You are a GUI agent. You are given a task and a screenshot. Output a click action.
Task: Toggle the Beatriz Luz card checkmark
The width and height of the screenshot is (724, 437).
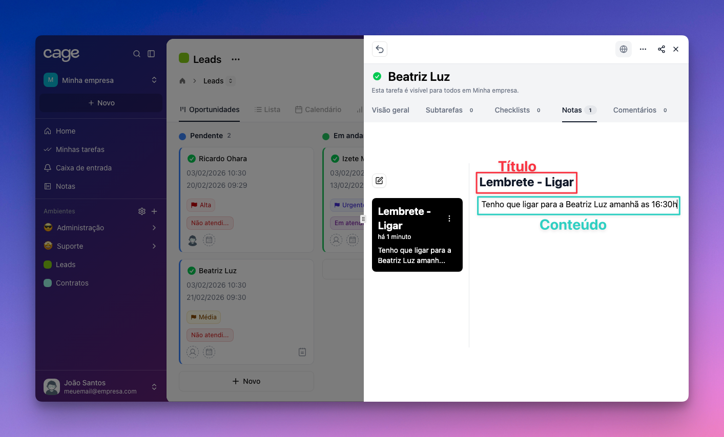click(x=192, y=271)
